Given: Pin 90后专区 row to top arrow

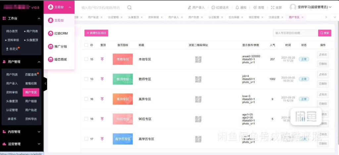Looking at the screenshot, I should tap(102, 119).
